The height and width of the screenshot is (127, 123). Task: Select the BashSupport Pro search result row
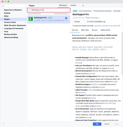click(49, 19)
